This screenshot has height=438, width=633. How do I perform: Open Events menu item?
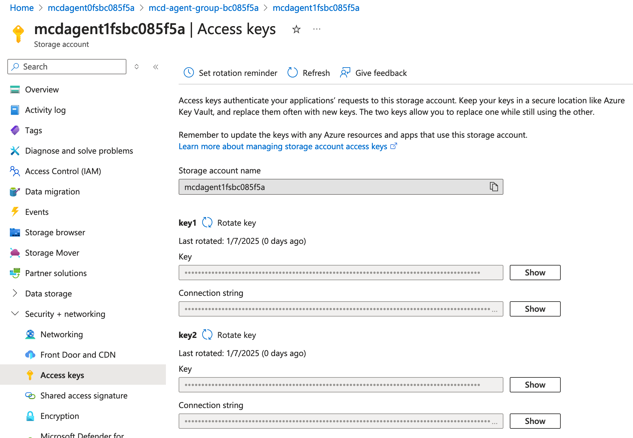coord(37,212)
